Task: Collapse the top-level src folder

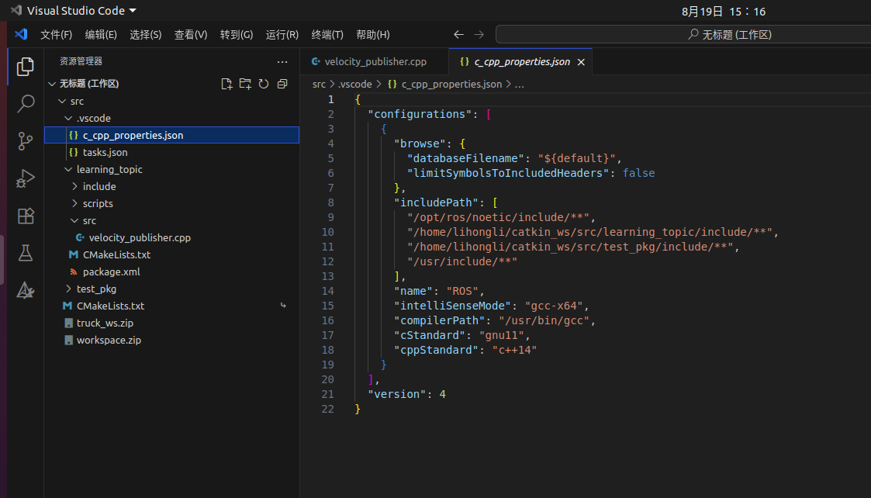Action: pos(62,101)
